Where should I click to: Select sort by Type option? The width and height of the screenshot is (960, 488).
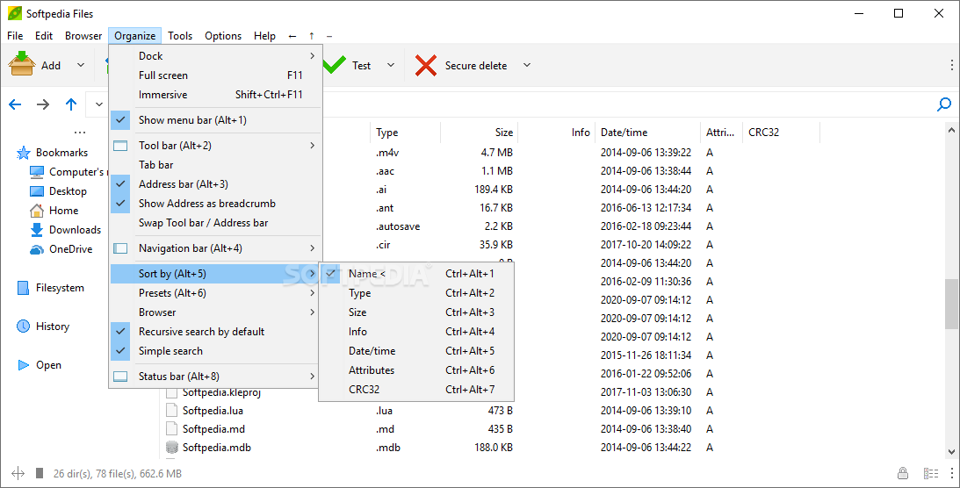coord(416,293)
